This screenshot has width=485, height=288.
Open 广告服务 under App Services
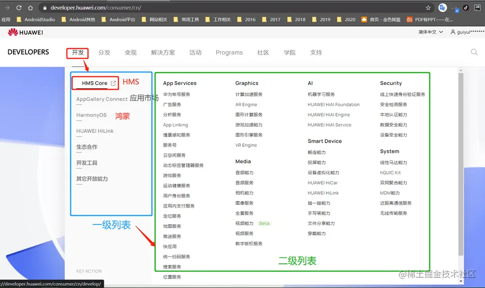click(172, 105)
